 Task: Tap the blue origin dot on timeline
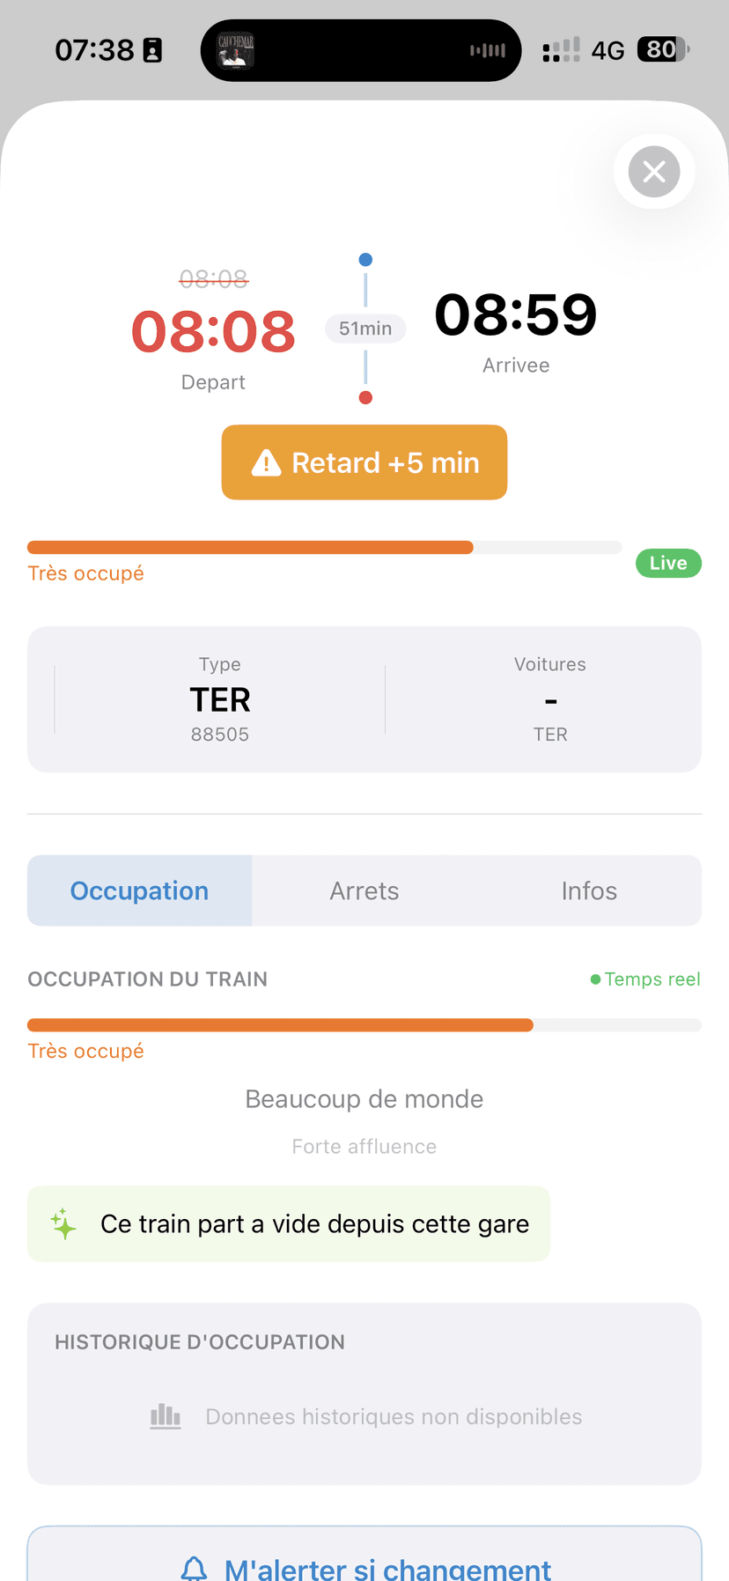365,260
